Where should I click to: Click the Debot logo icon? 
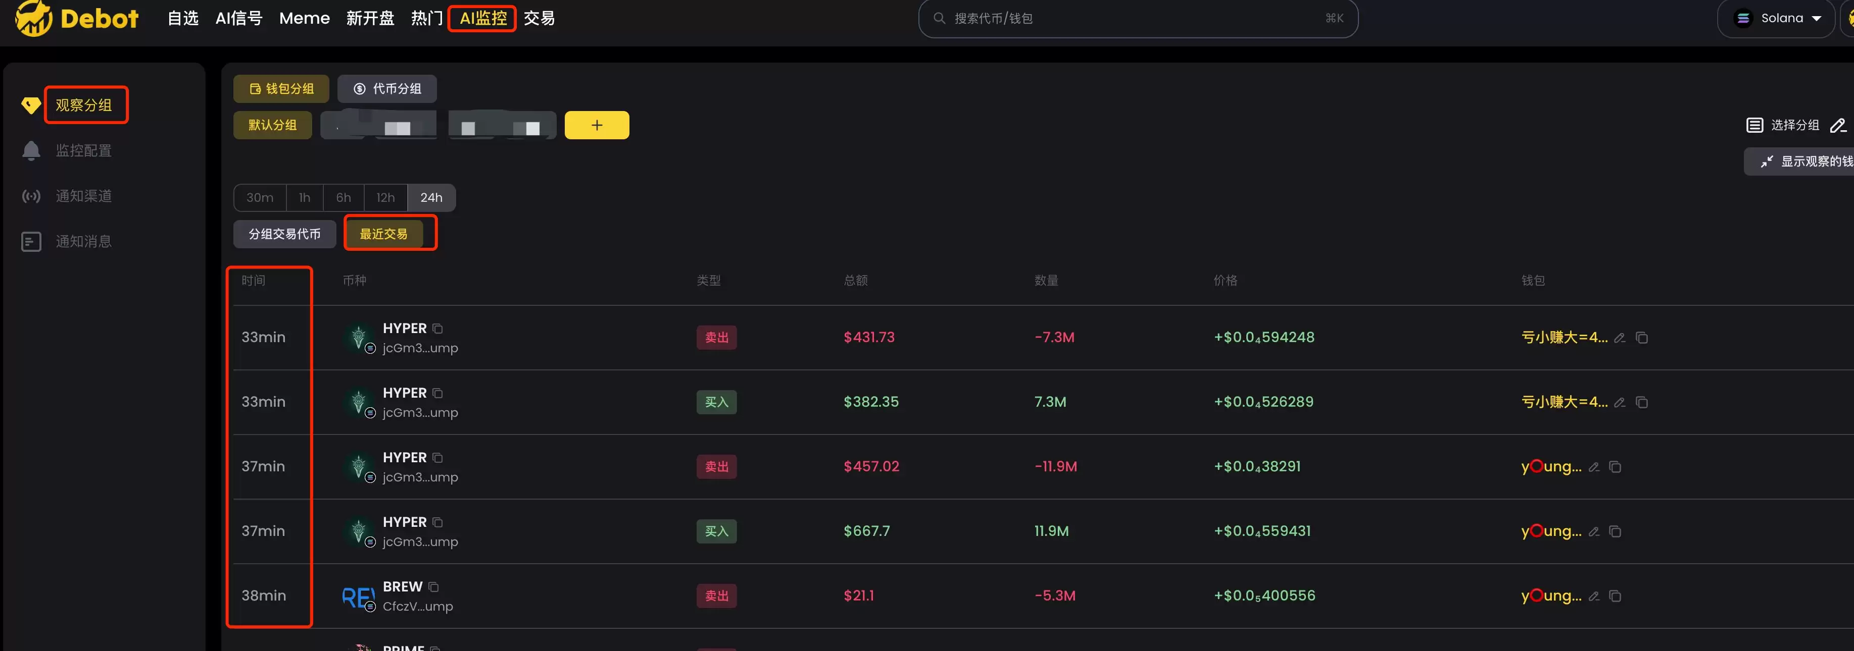coord(33,18)
